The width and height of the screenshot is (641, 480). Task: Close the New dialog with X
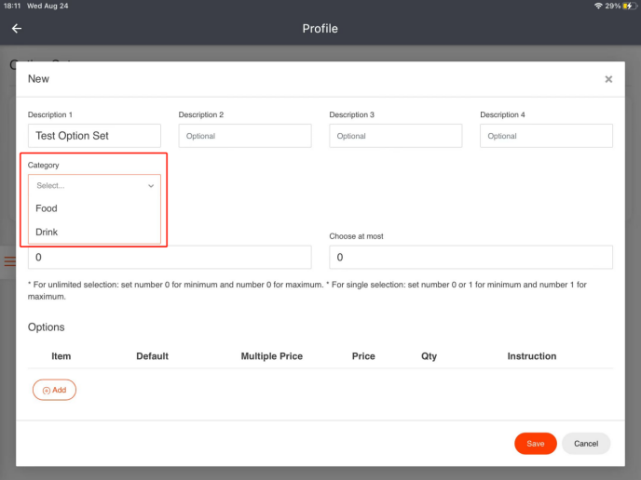[x=608, y=79]
